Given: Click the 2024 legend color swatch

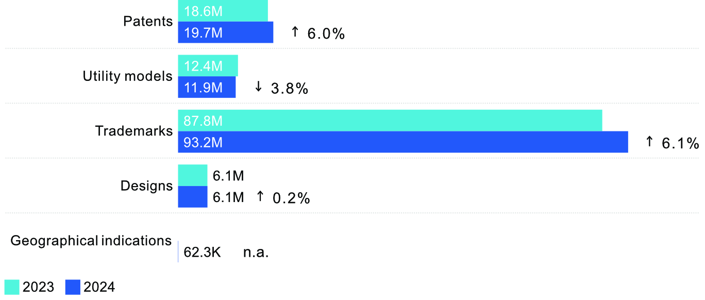Looking at the screenshot, I should coord(73,287).
